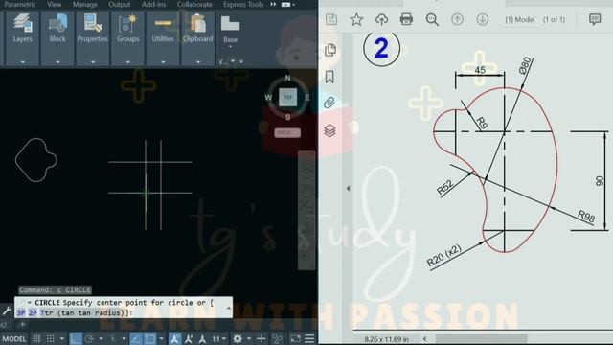The height and width of the screenshot is (345, 613).
Task: Expand the Clipboard panel dropdown arrow
Action: pos(198,62)
